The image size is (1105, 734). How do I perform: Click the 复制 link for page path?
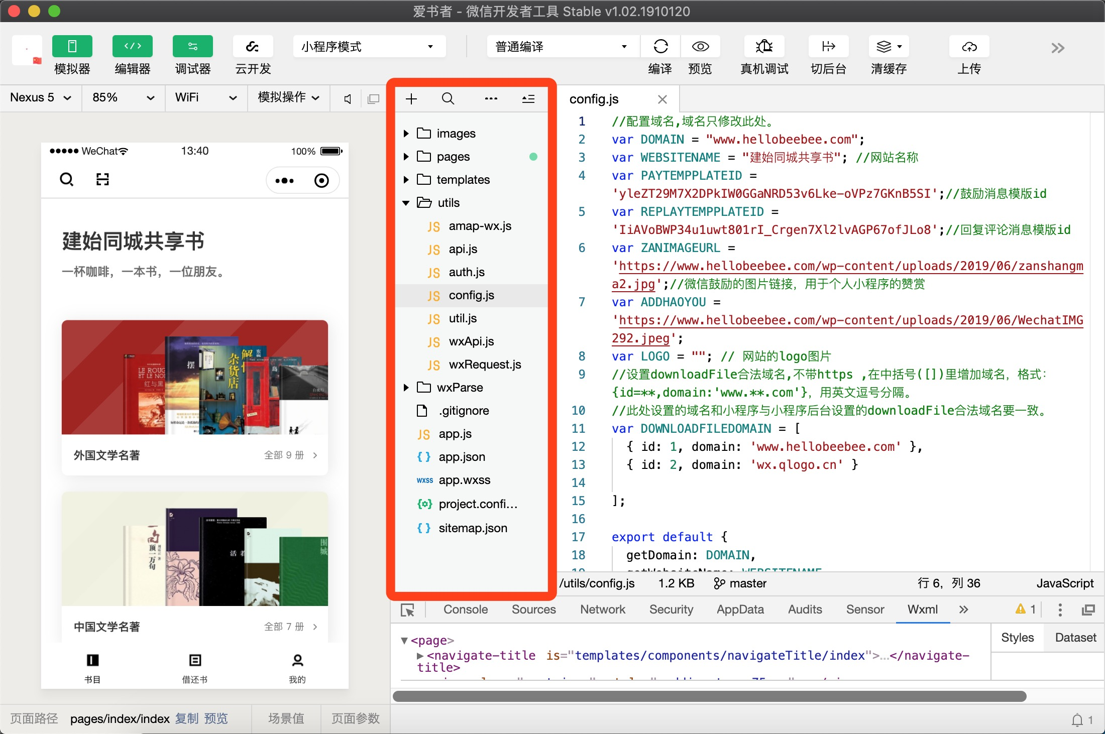186,718
